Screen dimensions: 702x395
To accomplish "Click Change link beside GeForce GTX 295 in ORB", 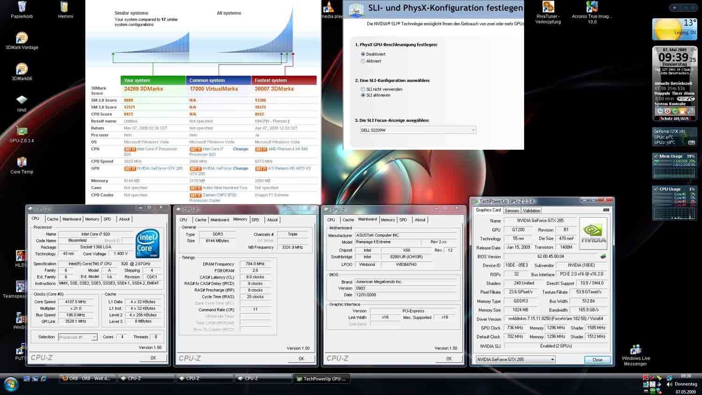I will click(x=241, y=168).
